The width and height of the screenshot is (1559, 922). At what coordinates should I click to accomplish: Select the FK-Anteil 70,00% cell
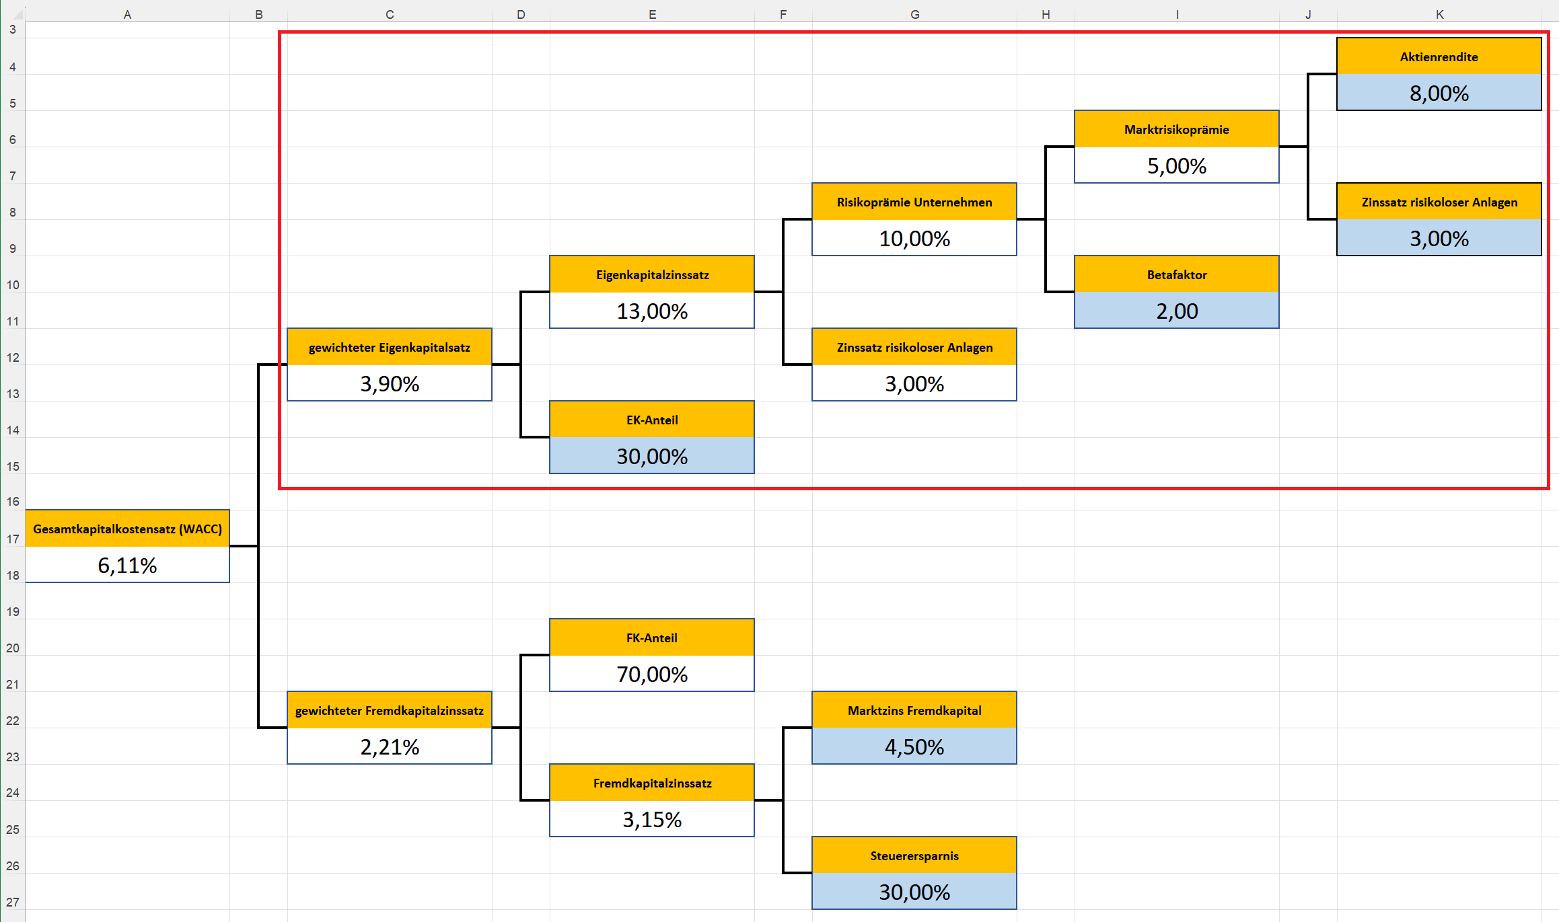651,674
